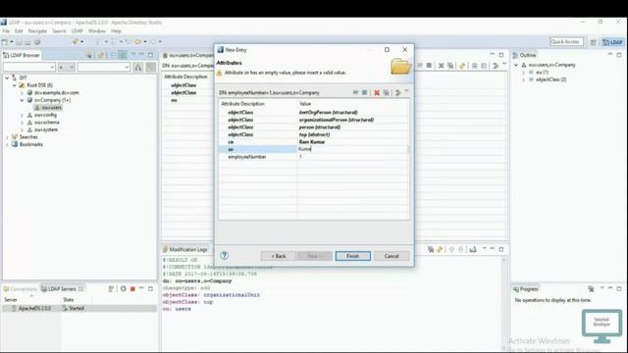Stop the server with the red stop icon

[x=132, y=289]
